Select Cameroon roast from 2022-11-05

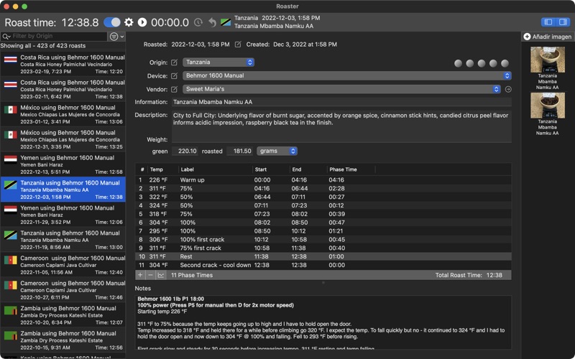click(63, 265)
